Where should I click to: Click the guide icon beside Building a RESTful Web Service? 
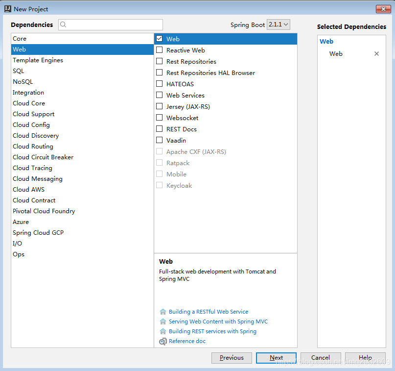pyautogui.click(x=163, y=312)
